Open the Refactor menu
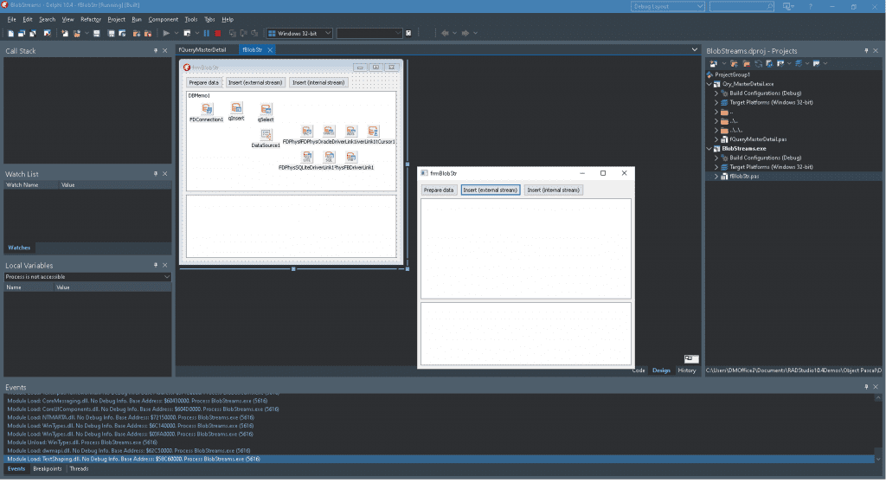The image size is (886, 483). (90, 19)
